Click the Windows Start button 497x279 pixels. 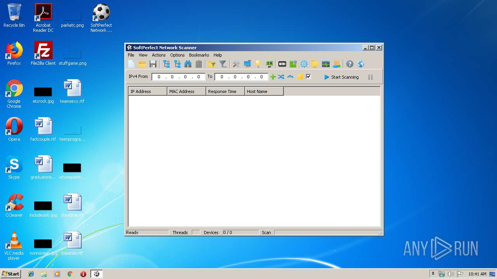click(x=11, y=274)
